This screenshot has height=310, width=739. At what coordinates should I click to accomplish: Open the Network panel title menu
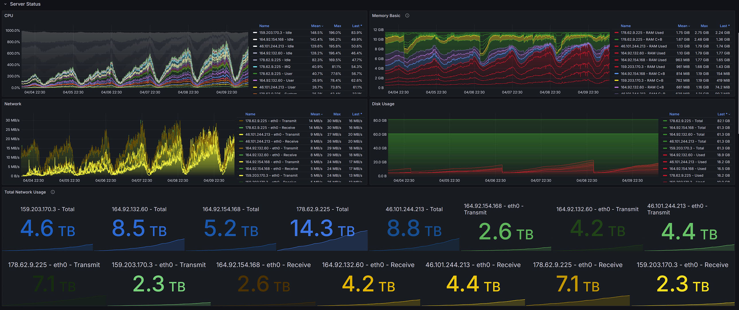[13, 104]
